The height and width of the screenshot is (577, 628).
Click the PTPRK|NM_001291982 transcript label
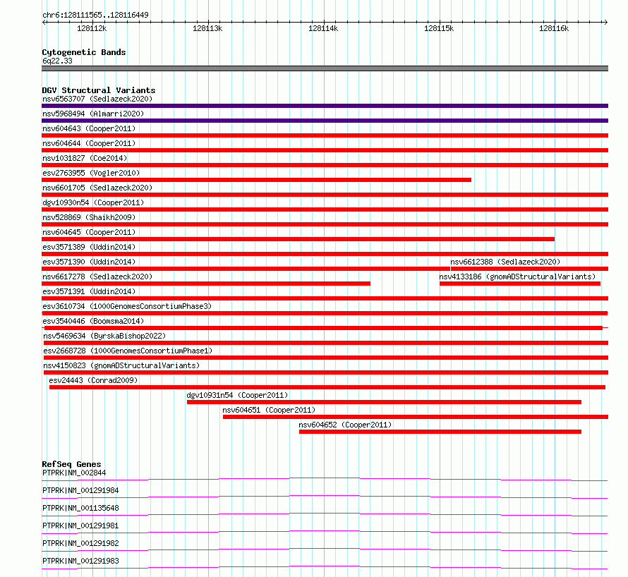click(x=80, y=543)
